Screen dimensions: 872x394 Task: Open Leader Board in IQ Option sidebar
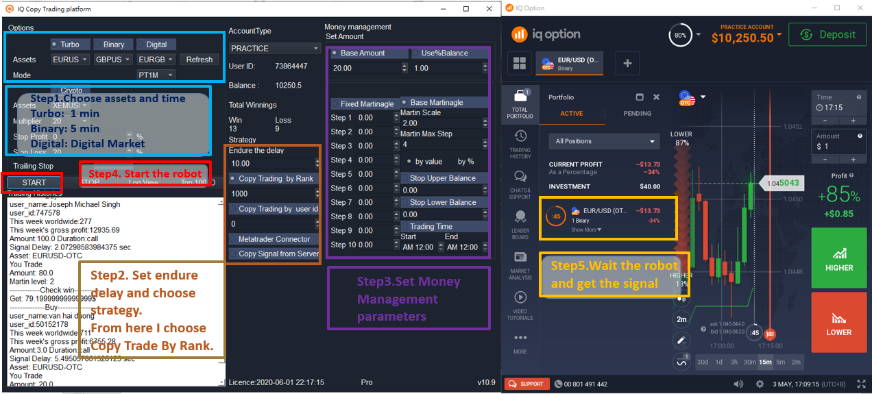[x=520, y=226]
